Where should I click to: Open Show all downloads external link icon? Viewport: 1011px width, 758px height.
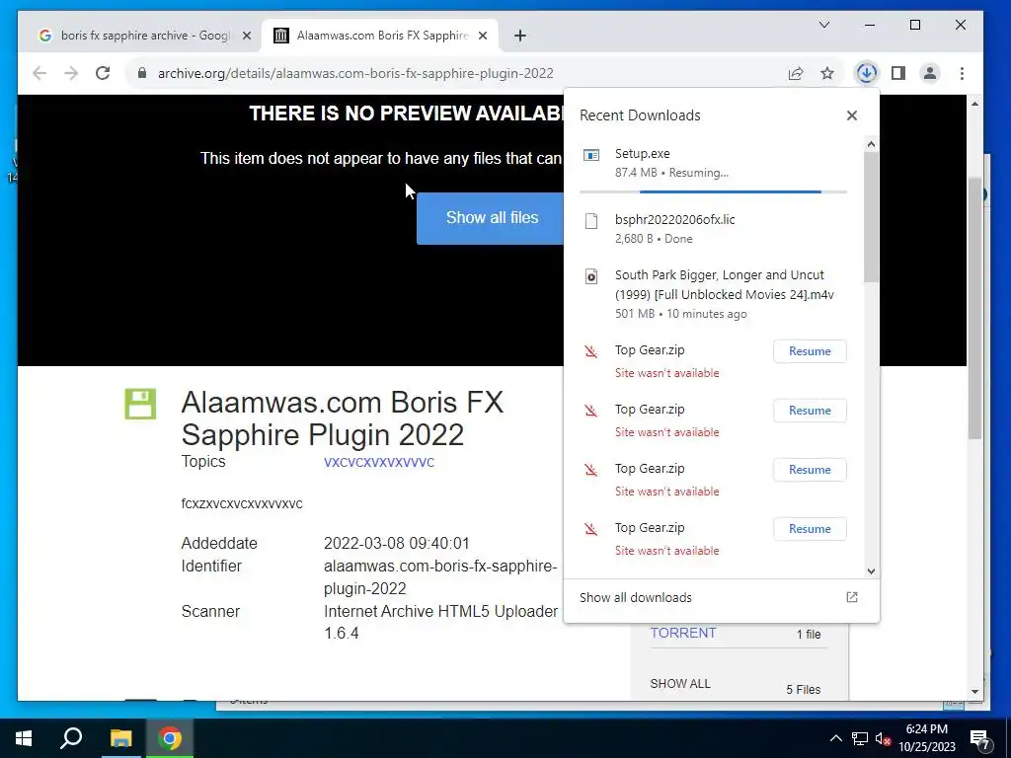coord(852,597)
